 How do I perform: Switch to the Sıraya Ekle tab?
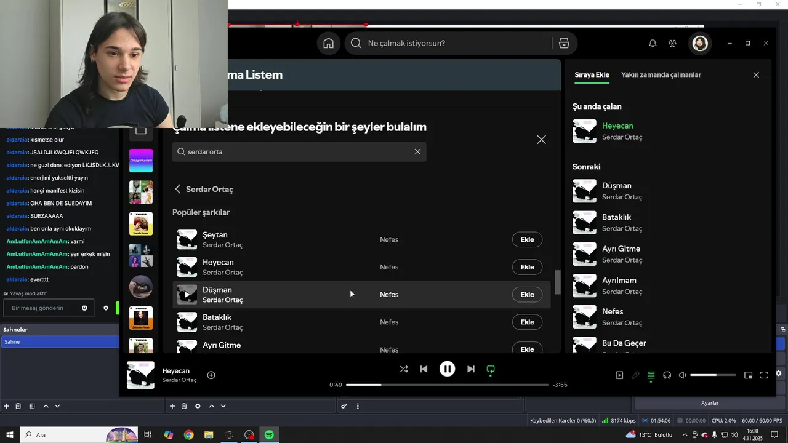coord(592,75)
